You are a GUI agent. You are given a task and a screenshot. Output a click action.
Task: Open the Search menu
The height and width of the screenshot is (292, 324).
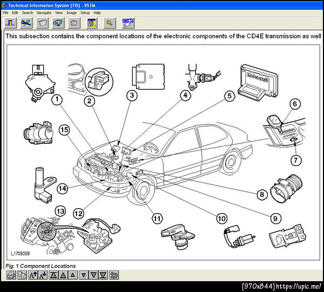coord(28,13)
